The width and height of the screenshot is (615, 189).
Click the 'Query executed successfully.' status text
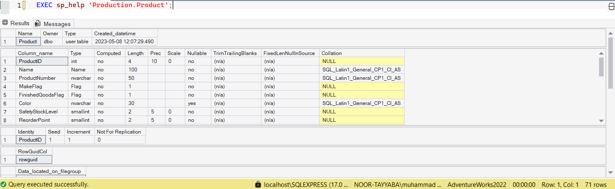(48, 184)
